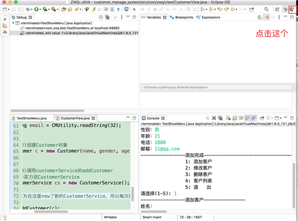
Task: Open the Back history dropdown arrow
Action: [237, 9]
